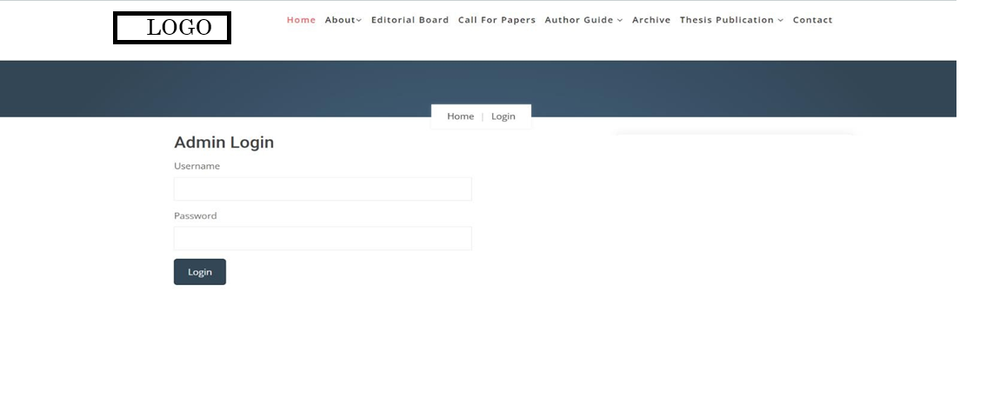Screen dimensions: 993x398
Task: Click the Author Guide menu label
Action: pos(579,20)
